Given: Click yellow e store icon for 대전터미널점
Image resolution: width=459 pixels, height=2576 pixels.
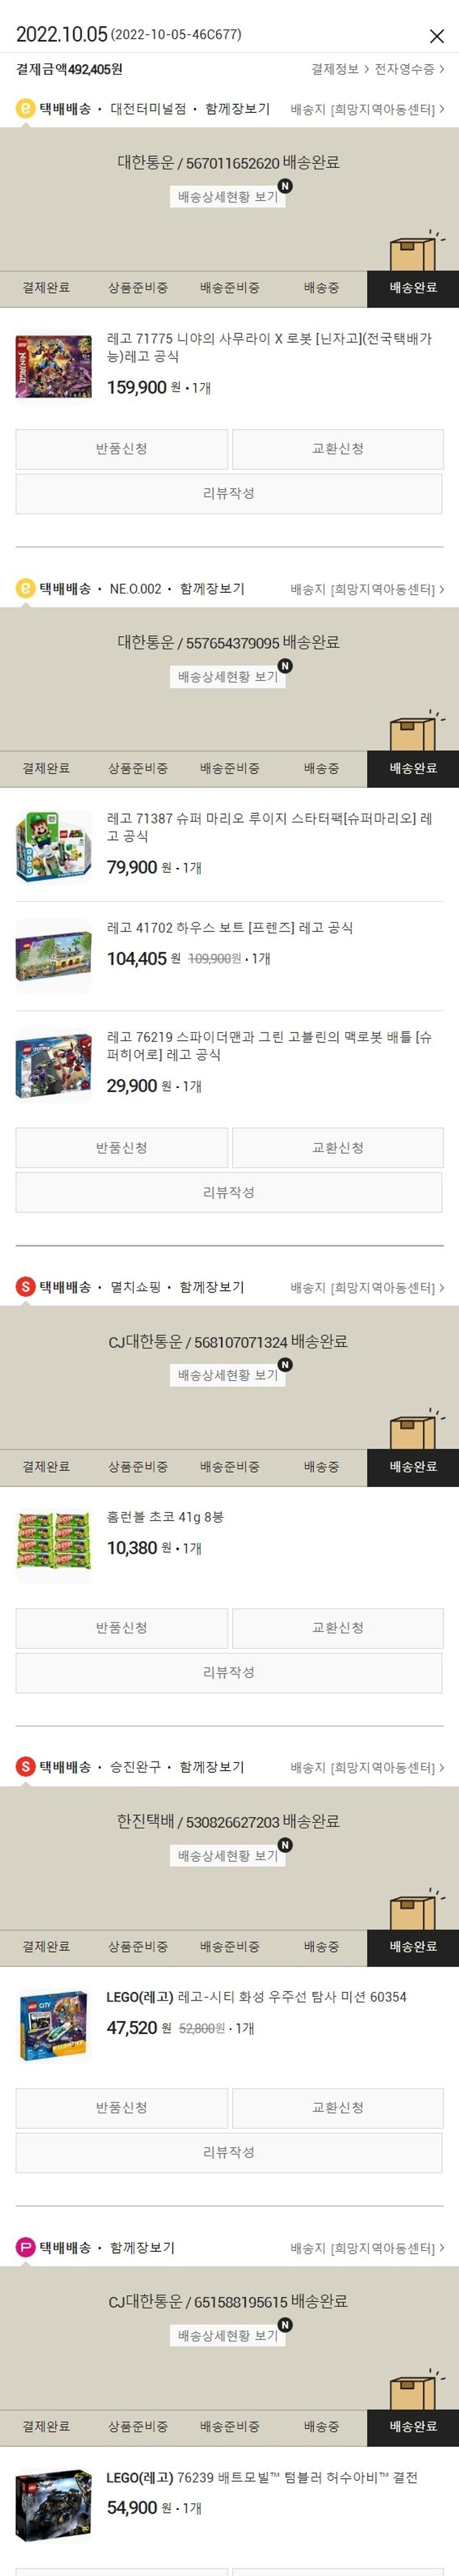Looking at the screenshot, I should pos(26,108).
